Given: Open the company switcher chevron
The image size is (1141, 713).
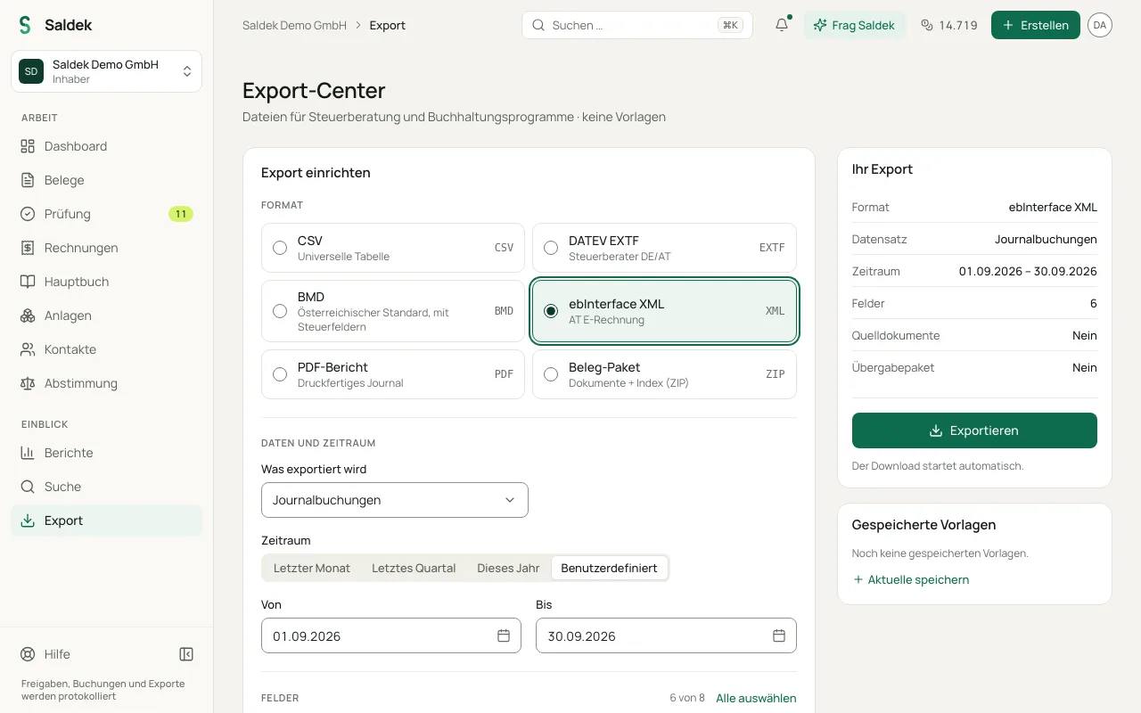Looking at the screenshot, I should (187, 71).
